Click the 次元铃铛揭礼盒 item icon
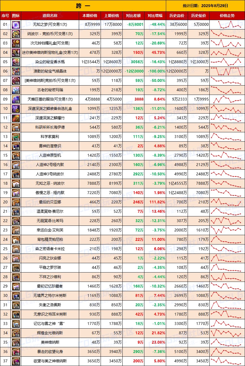The width and height of the screenshot is (245, 366). [15, 44]
